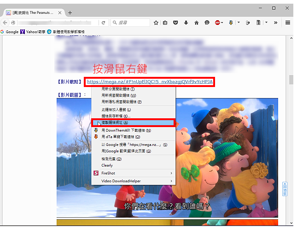Open the Google bookmark

[10, 32]
